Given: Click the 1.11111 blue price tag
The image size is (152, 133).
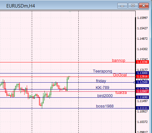Looking at the screenshot, I should tap(142, 108).
